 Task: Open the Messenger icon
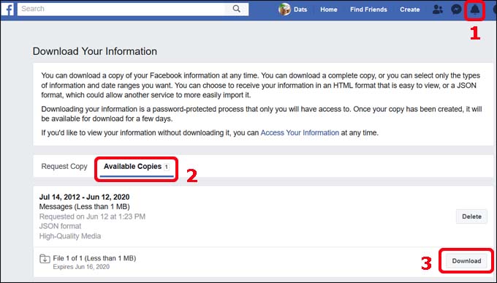click(456, 10)
